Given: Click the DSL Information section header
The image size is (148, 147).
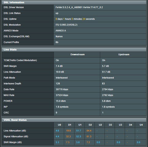Looking at the screenshot, I should click(x=74, y=2).
